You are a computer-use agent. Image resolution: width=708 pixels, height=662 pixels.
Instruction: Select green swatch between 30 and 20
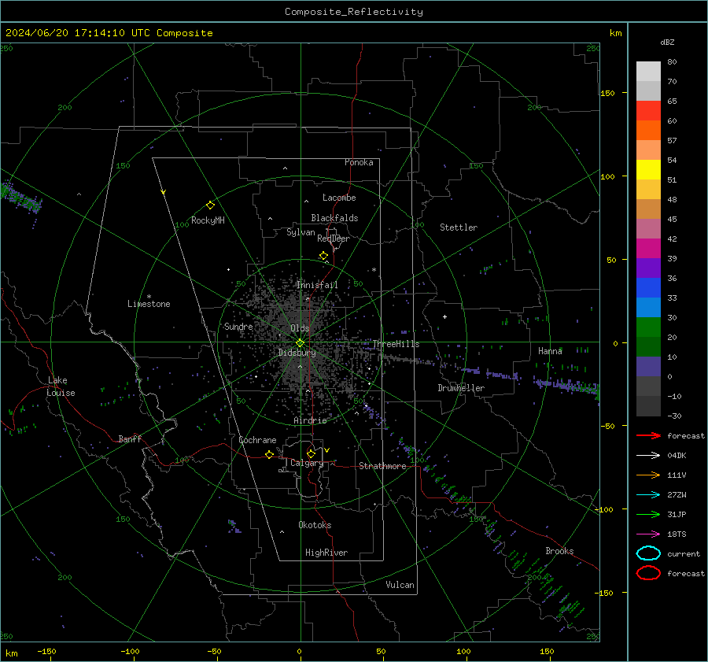648,327
